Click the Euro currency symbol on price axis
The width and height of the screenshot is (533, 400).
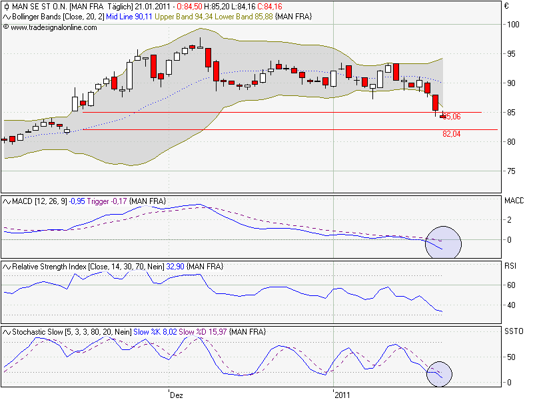[x=507, y=7]
